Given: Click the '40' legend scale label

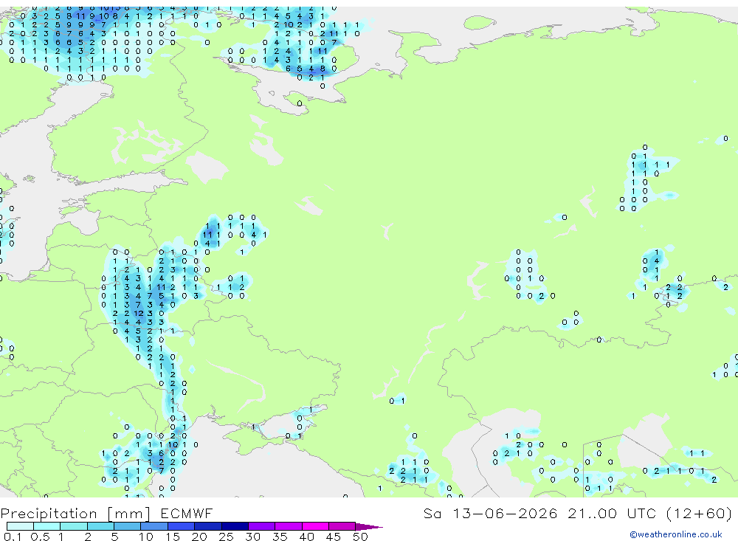Looking at the screenshot, I should pyautogui.click(x=306, y=537).
